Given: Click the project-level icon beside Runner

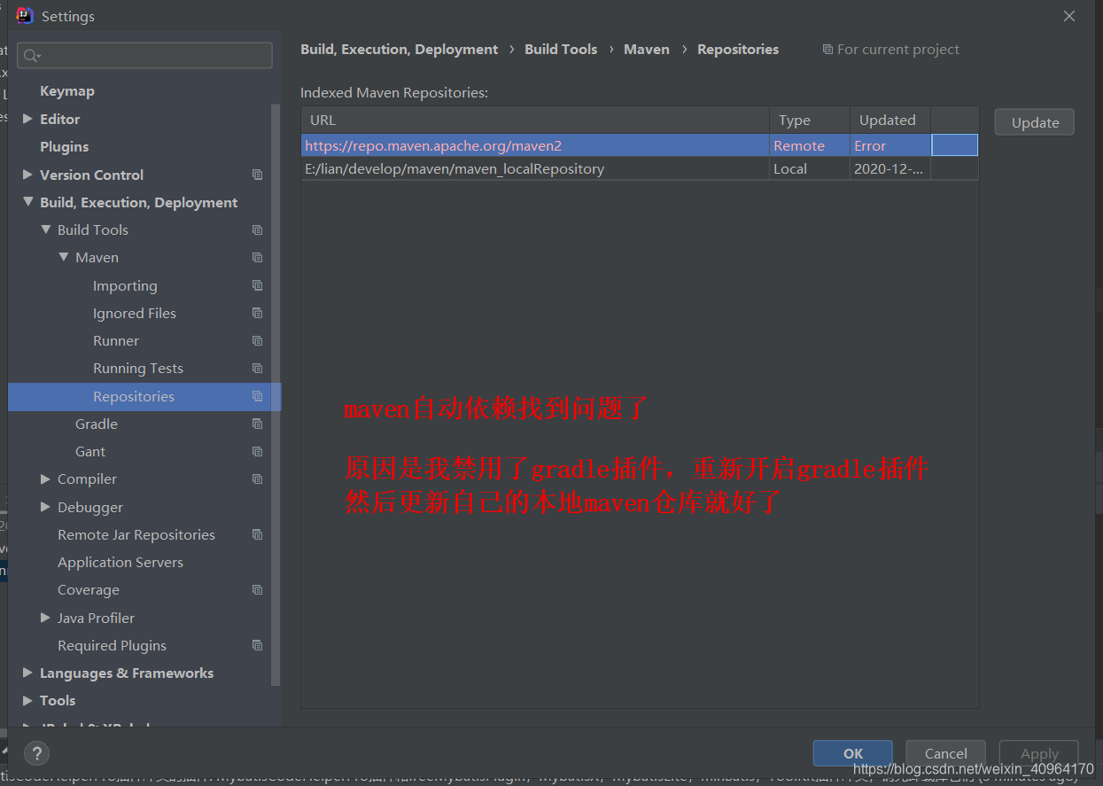Looking at the screenshot, I should pyautogui.click(x=257, y=340).
